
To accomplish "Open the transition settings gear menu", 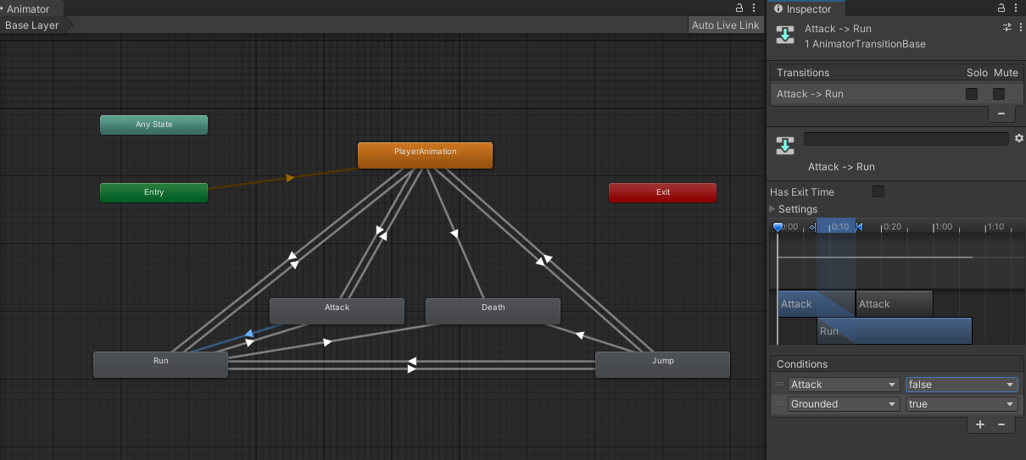I will pos(1018,138).
